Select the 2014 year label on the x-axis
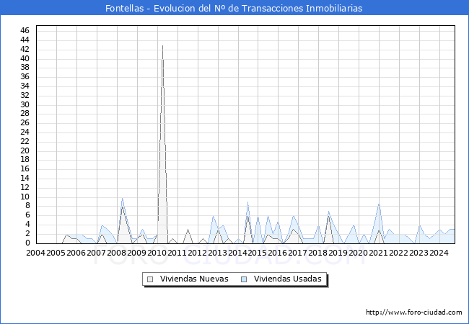Image resolution: width=469 pixels, height=324 pixels. click(237, 253)
